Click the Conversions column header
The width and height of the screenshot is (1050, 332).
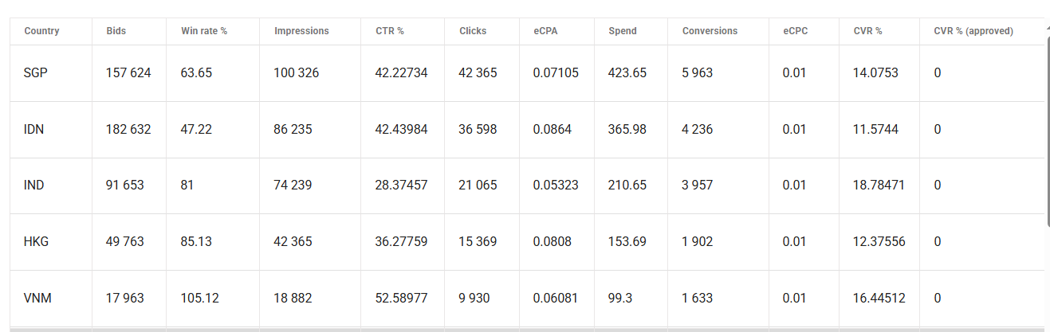pyautogui.click(x=710, y=31)
